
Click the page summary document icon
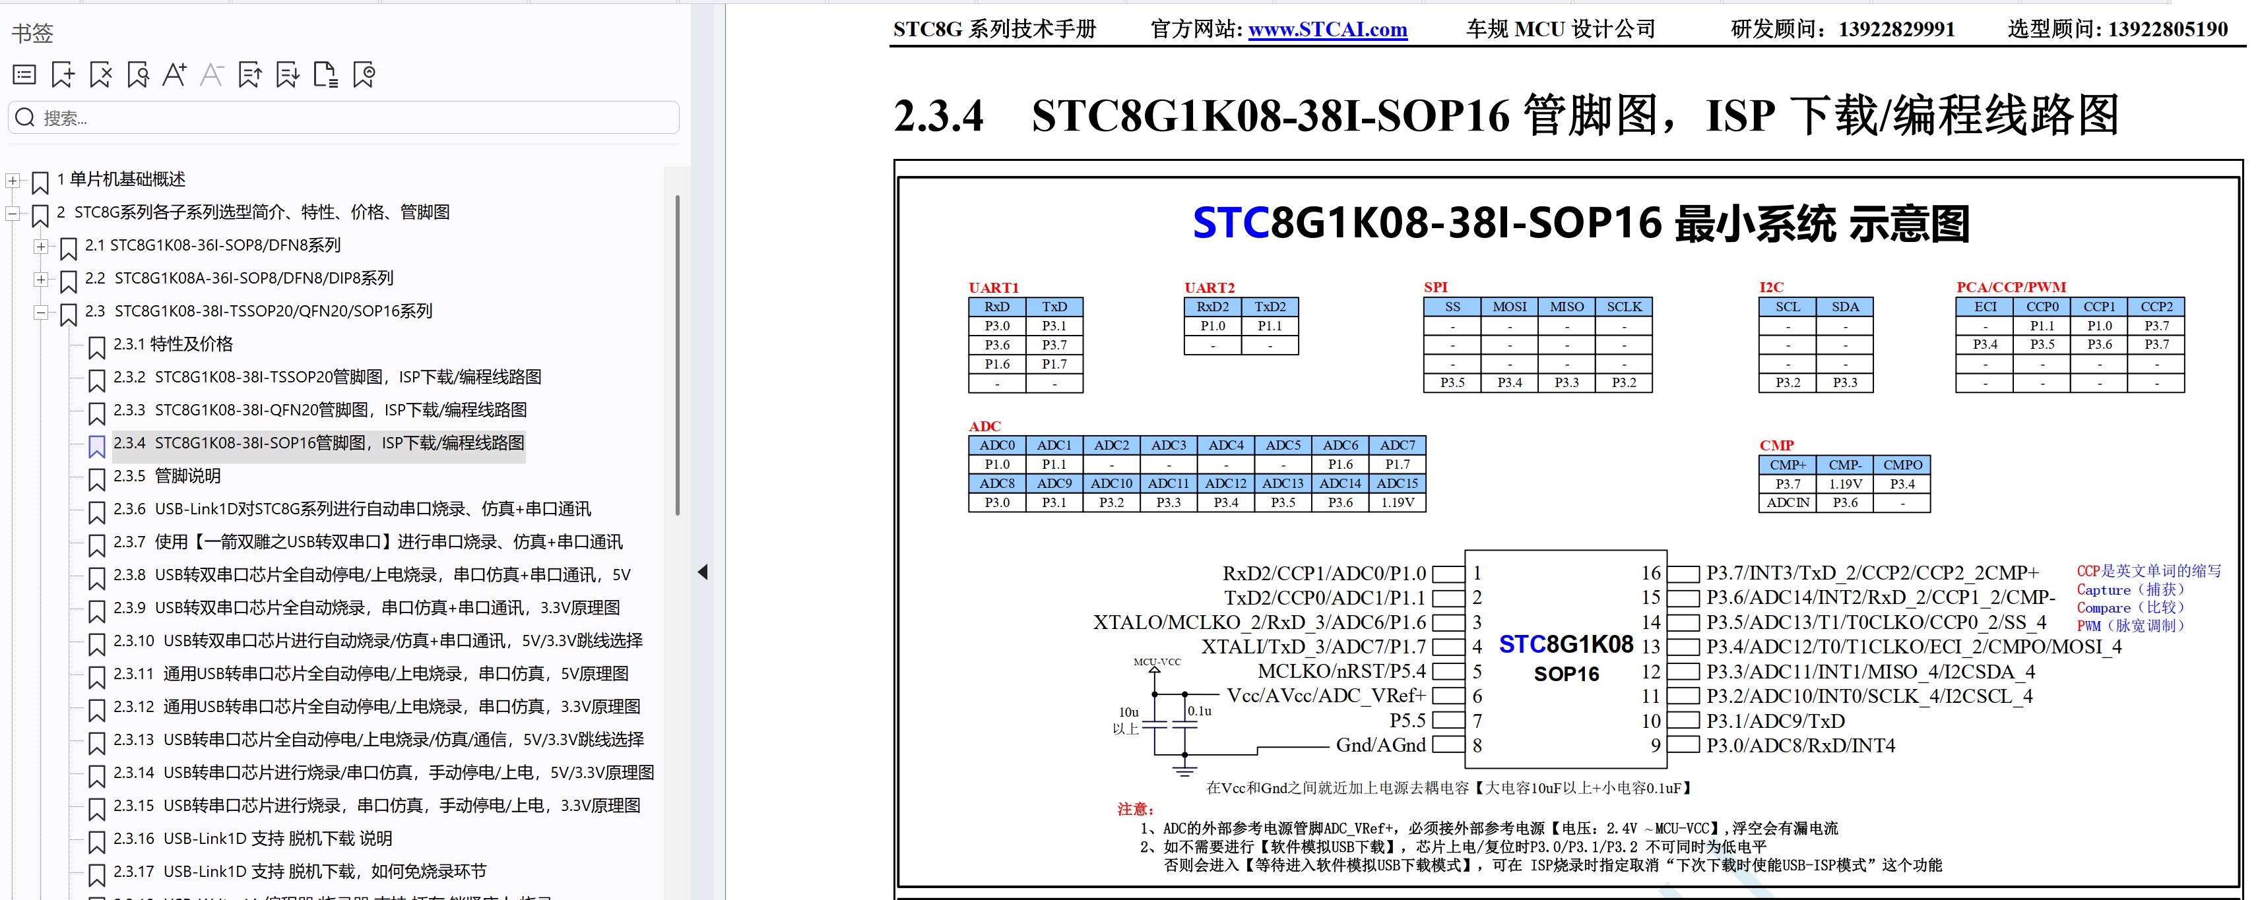coord(325,75)
